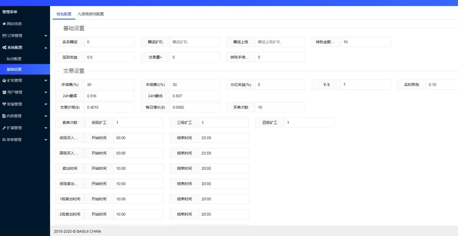This screenshot has height=236, width=458.
Task: Click the 矿机管理 sidebar icon
Action: (4, 80)
